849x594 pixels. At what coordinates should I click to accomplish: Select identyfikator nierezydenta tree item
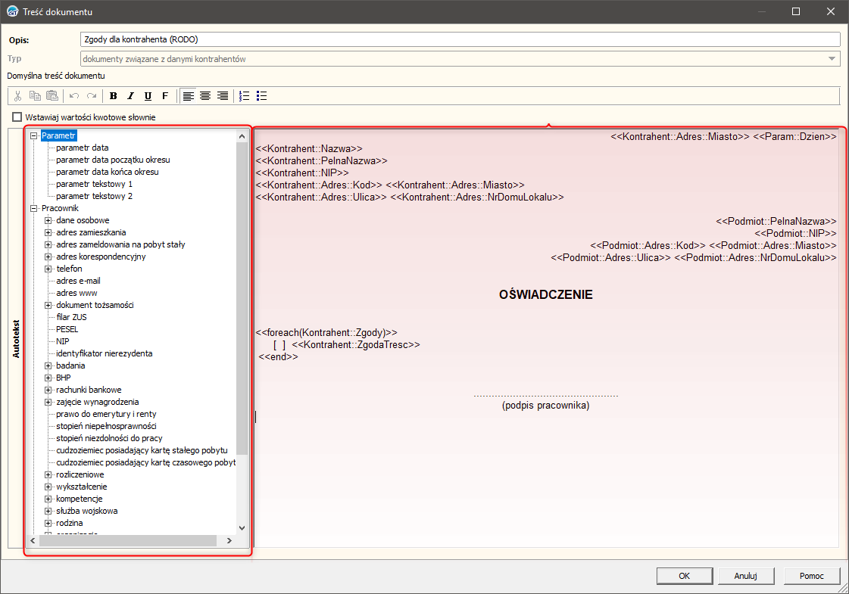105,353
